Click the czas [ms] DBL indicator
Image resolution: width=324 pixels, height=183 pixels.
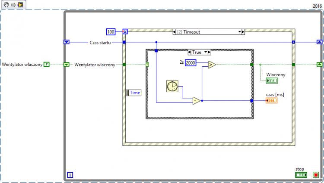pyautogui.click(x=272, y=100)
